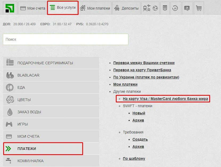Click the circular arrow history icon
Image resolution: width=221 pixels, height=167 pixels.
[x=175, y=8]
